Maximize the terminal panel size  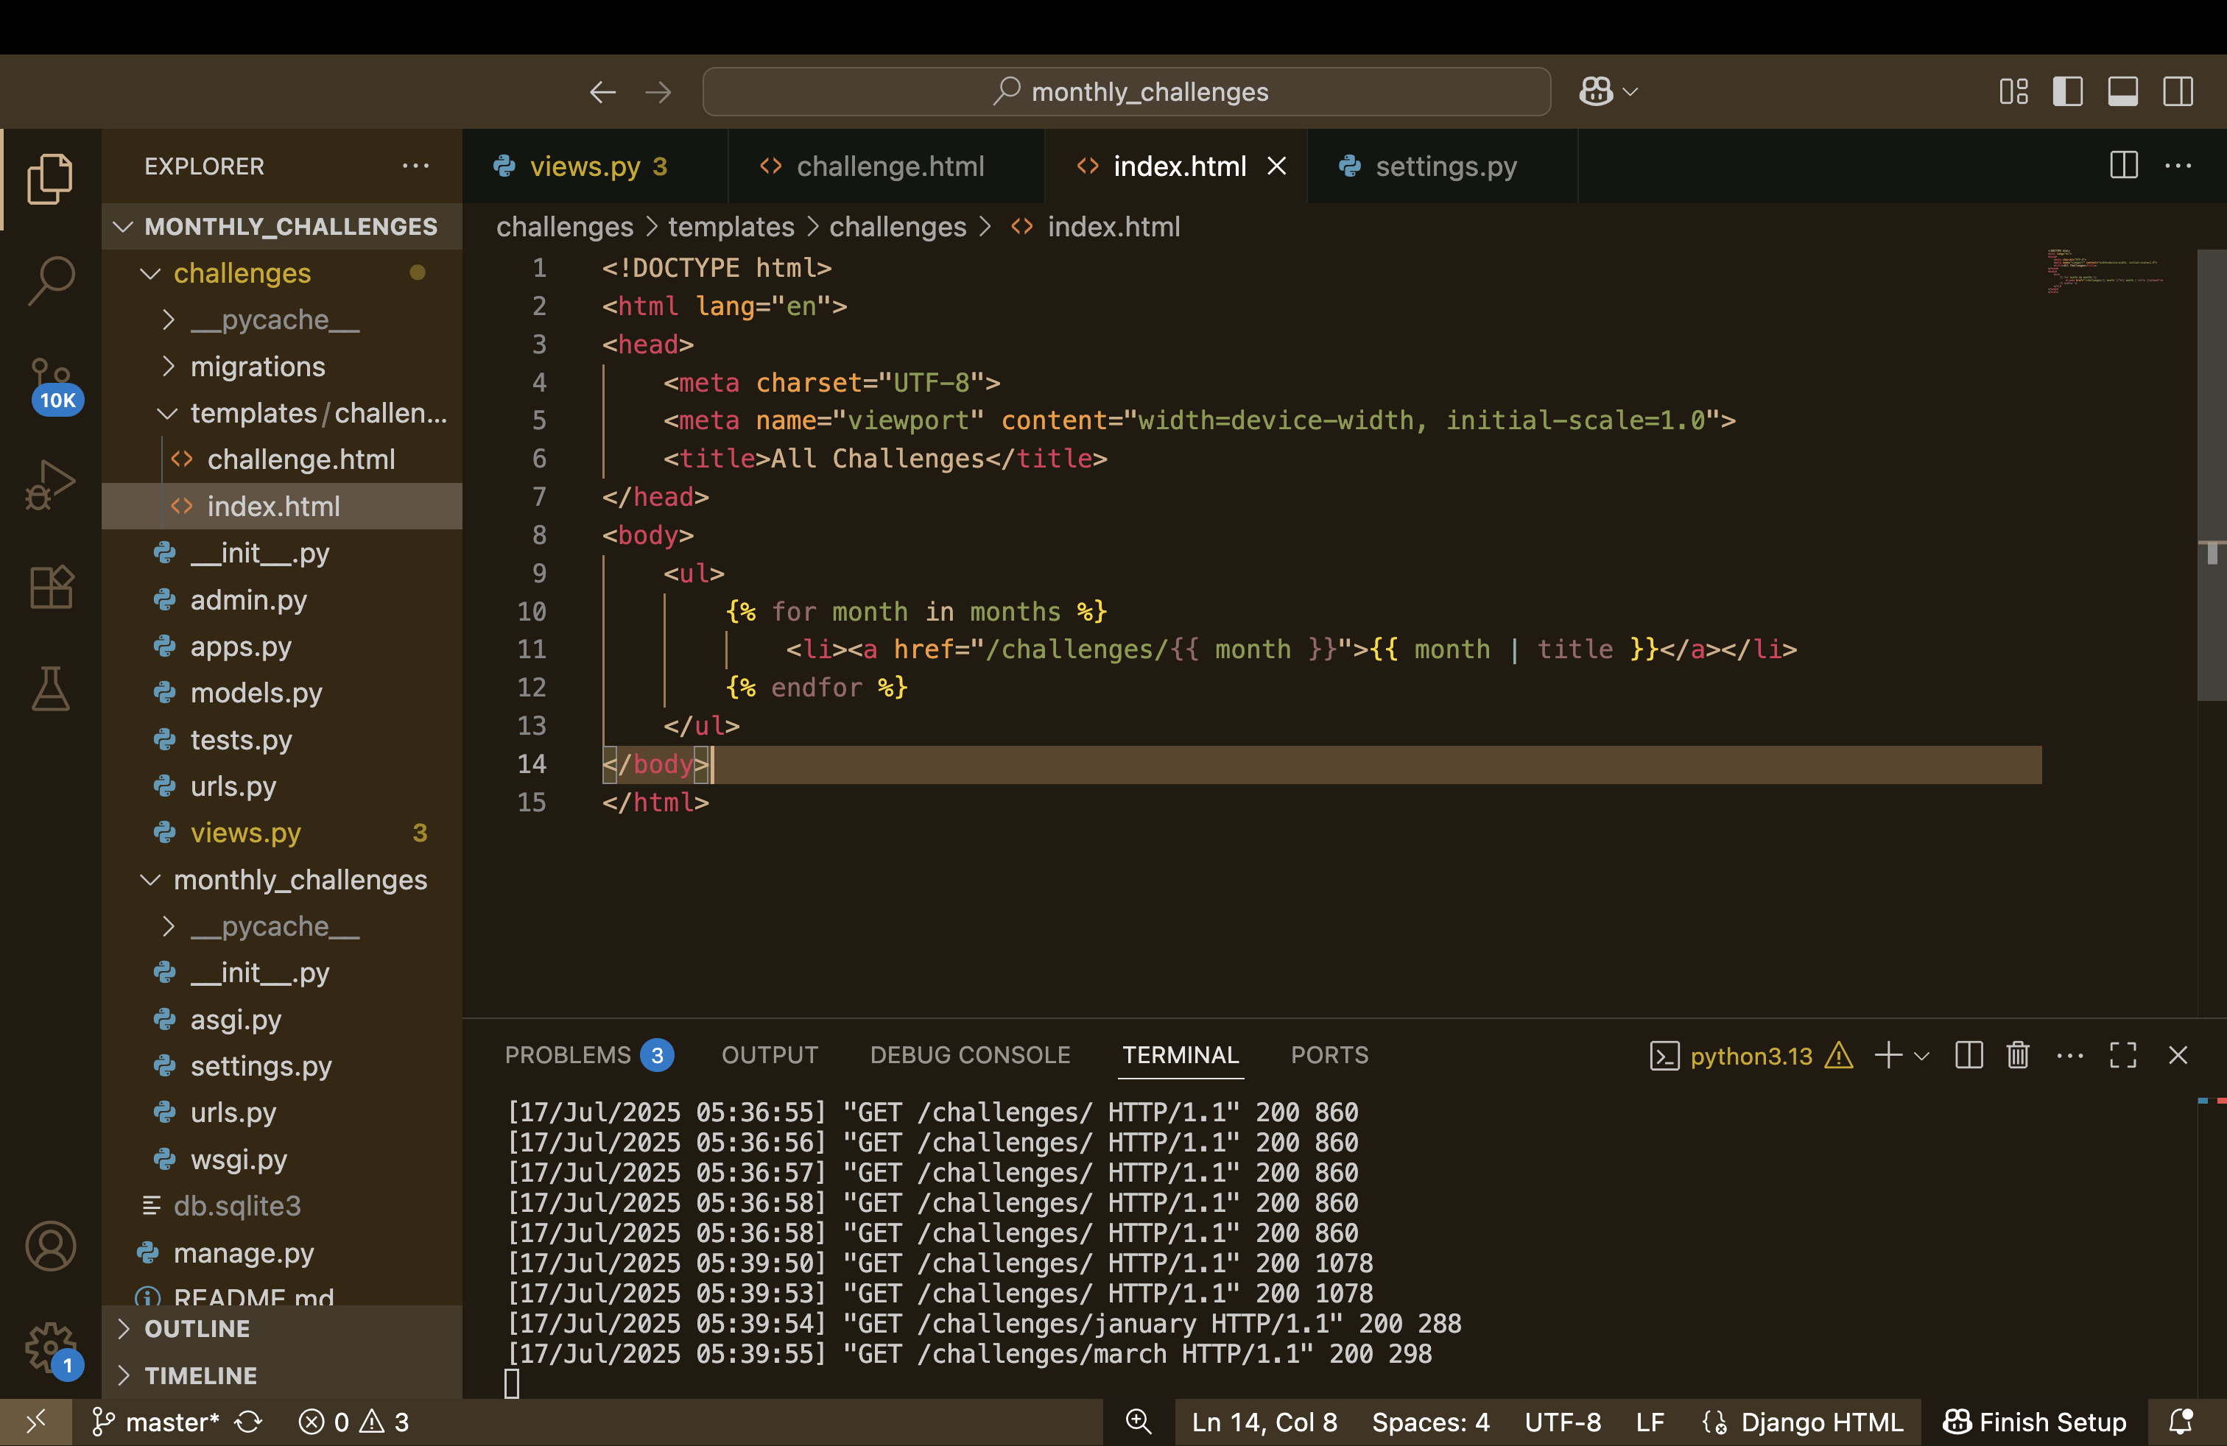[x=2123, y=1056]
